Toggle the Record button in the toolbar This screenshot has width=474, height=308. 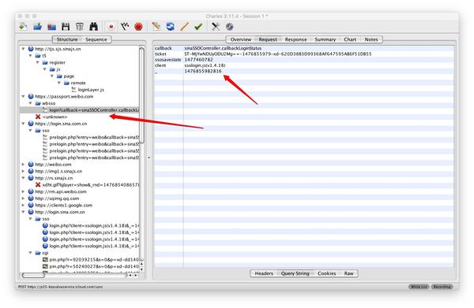111,27
